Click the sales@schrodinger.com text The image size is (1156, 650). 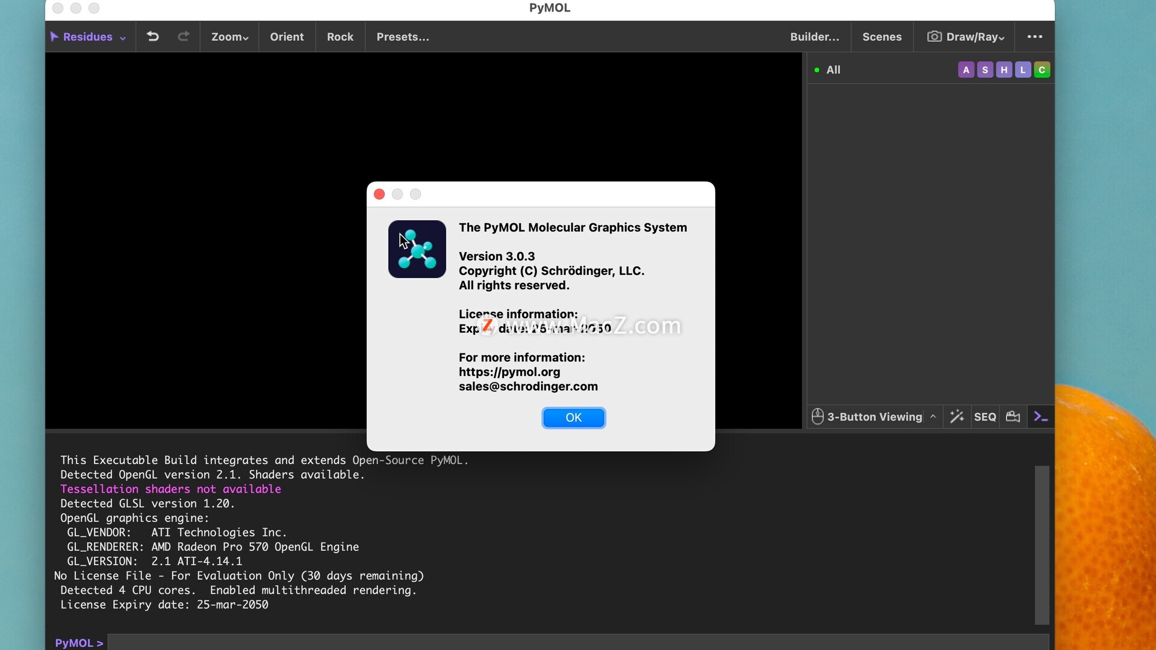coord(528,386)
